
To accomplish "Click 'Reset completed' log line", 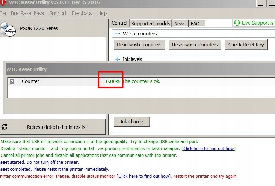I will (54, 169).
